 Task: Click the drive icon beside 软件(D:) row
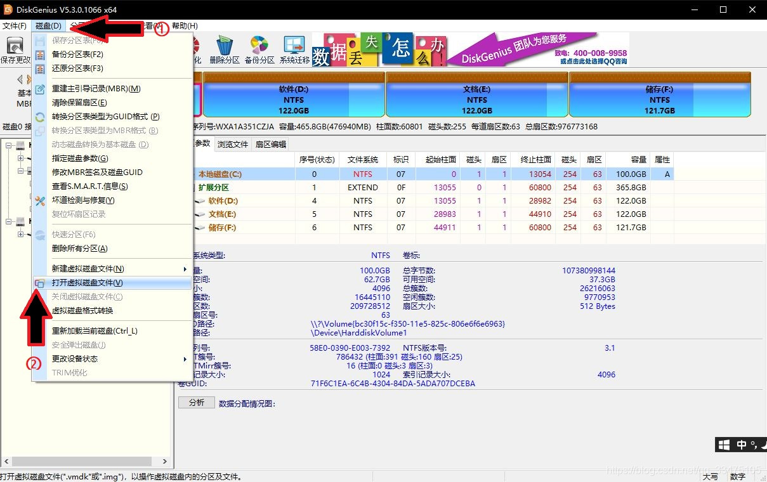point(200,201)
